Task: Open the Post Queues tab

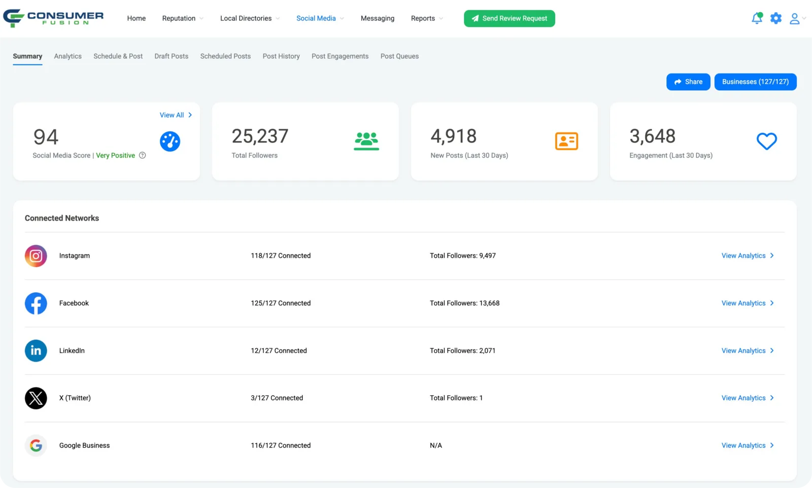Action: pyautogui.click(x=399, y=56)
